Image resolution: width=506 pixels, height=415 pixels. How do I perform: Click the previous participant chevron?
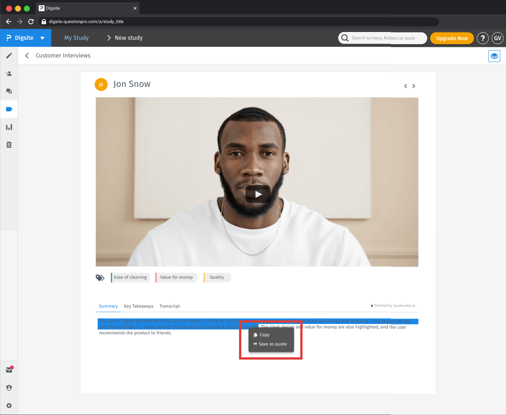pos(405,86)
